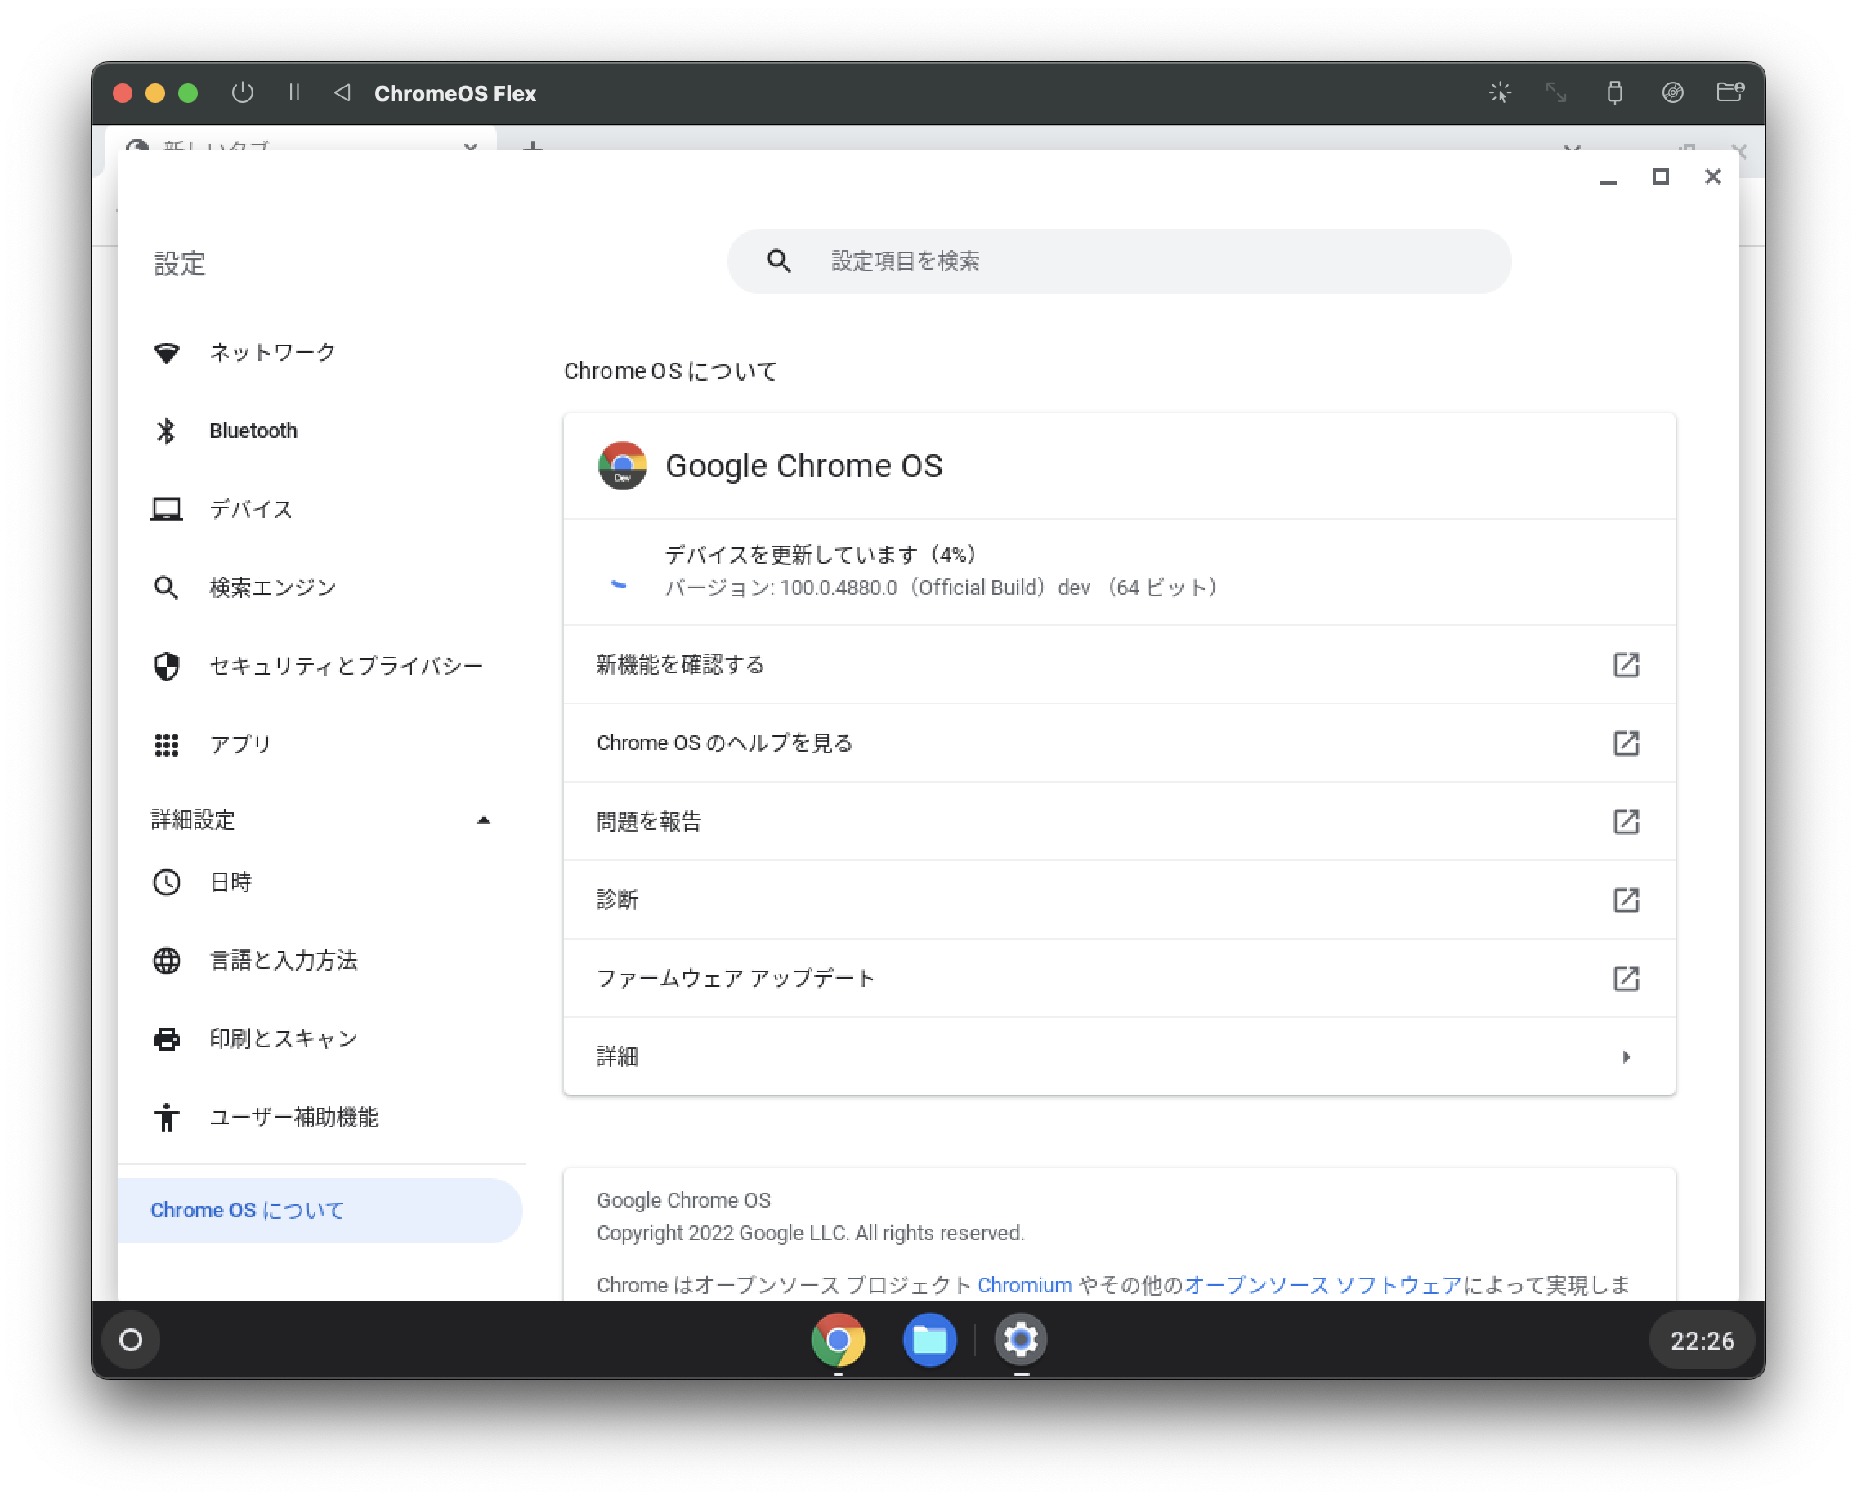Screen dimensions: 1857x1500
Task: Select Chrome OS について in the sidebar
Action: (320, 1211)
